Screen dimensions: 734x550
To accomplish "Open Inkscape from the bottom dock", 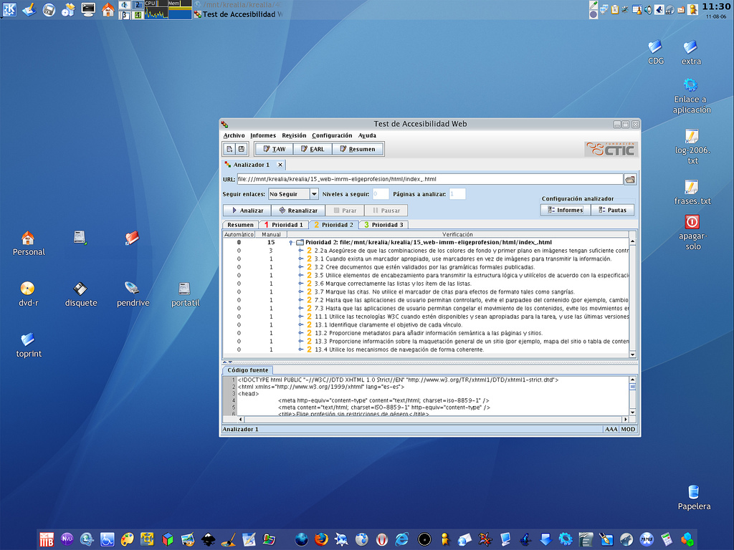I will coord(209,539).
